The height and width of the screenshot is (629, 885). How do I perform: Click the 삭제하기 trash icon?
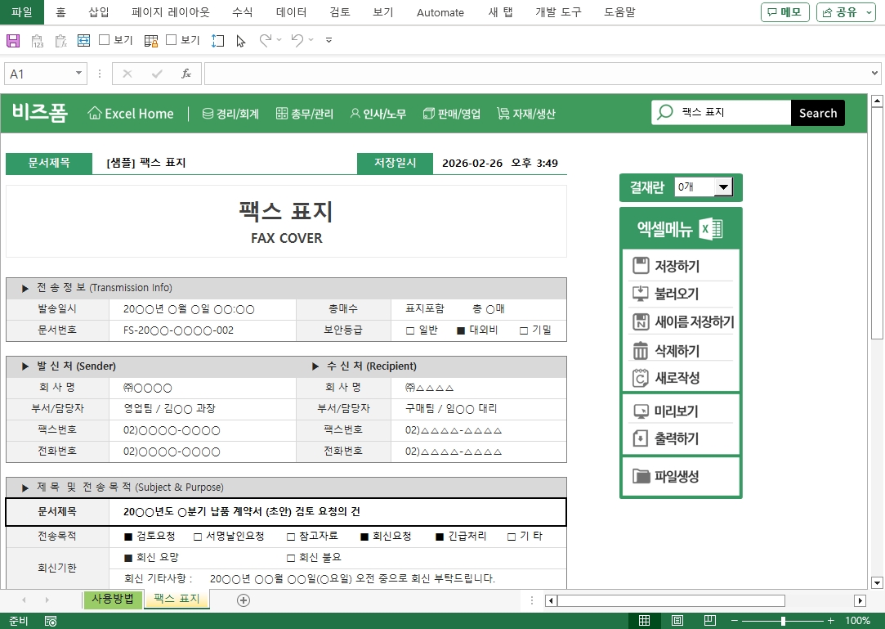point(641,351)
